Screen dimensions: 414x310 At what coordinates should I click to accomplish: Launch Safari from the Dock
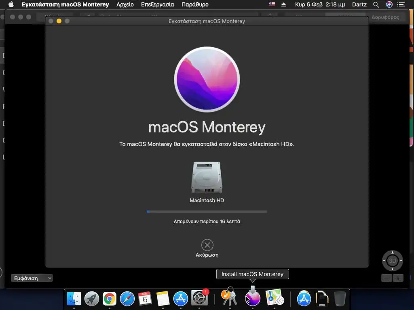tap(127, 299)
